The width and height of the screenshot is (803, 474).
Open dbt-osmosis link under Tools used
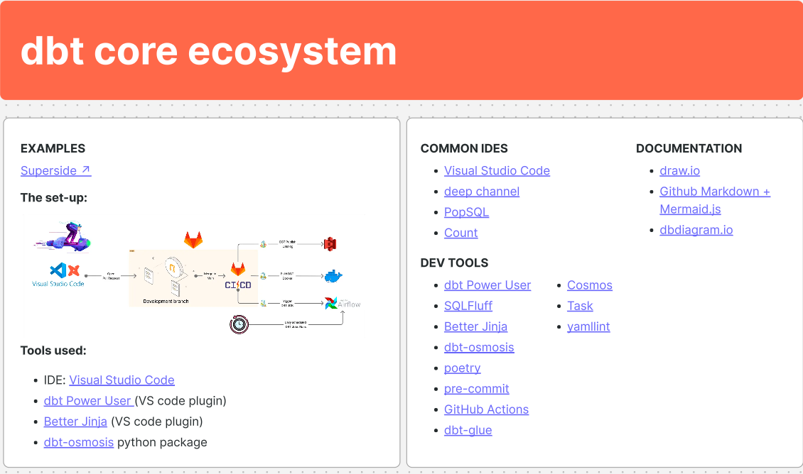(79, 442)
